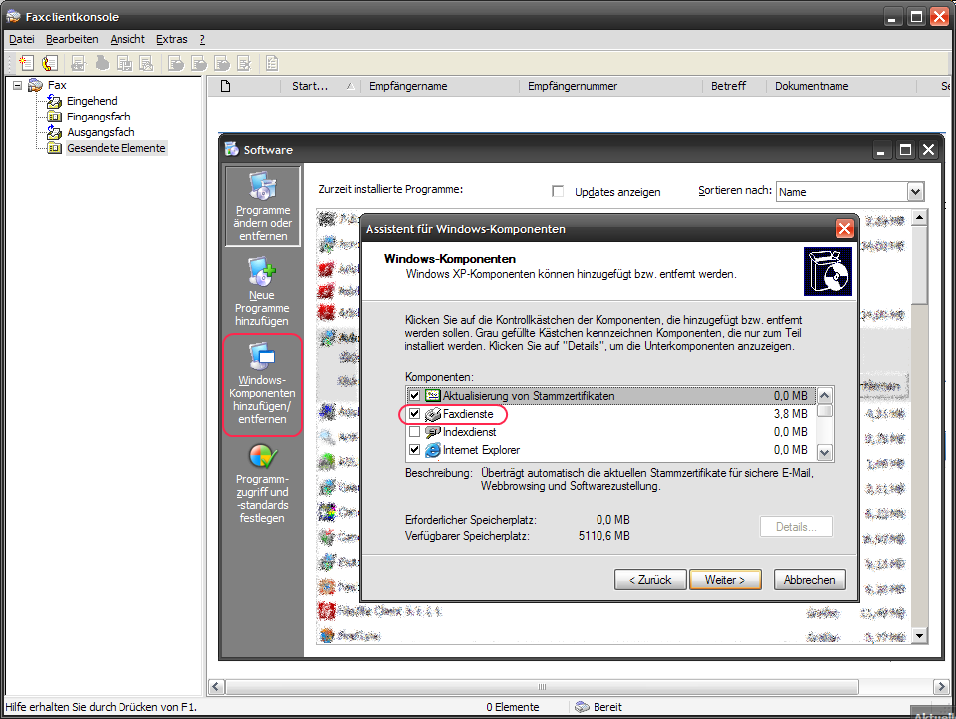956x719 pixels.
Task: Open the Ansicht menu
Action: (x=127, y=39)
